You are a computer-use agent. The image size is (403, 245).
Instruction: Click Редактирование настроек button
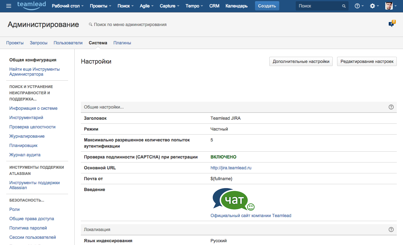click(367, 61)
